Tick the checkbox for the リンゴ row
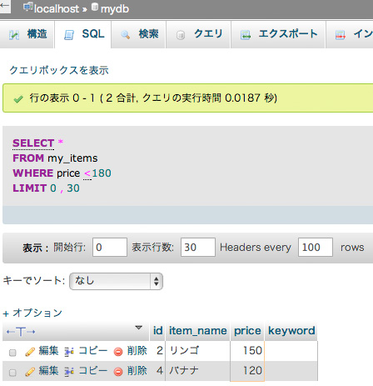The height and width of the screenshot is (386, 373). (12, 353)
